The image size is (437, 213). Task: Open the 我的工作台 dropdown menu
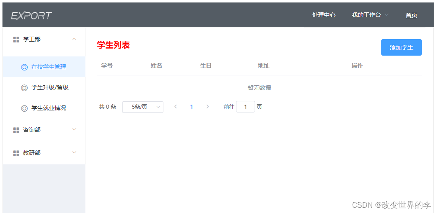click(x=370, y=15)
